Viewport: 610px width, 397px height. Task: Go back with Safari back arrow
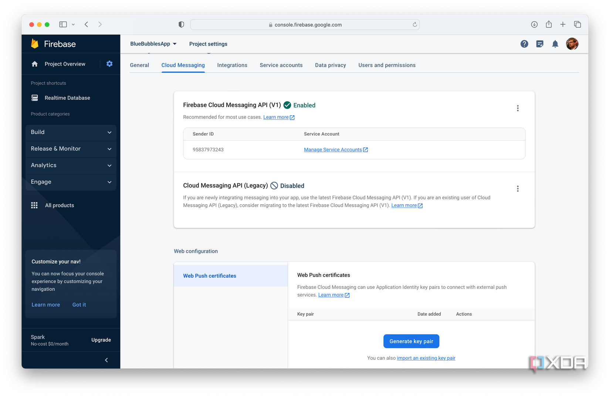[86, 24]
